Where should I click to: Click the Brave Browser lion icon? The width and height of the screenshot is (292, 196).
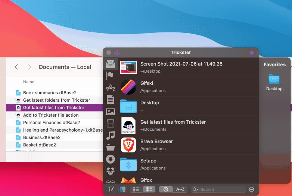pyautogui.click(x=128, y=145)
